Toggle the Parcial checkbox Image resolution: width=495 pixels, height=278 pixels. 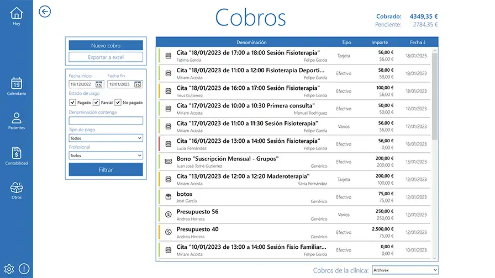(96, 103)
